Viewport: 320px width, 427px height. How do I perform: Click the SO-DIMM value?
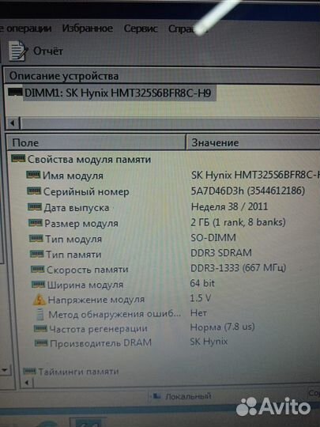213,238
